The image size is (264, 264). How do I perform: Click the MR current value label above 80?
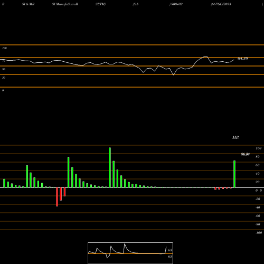[x=246, y=154]
